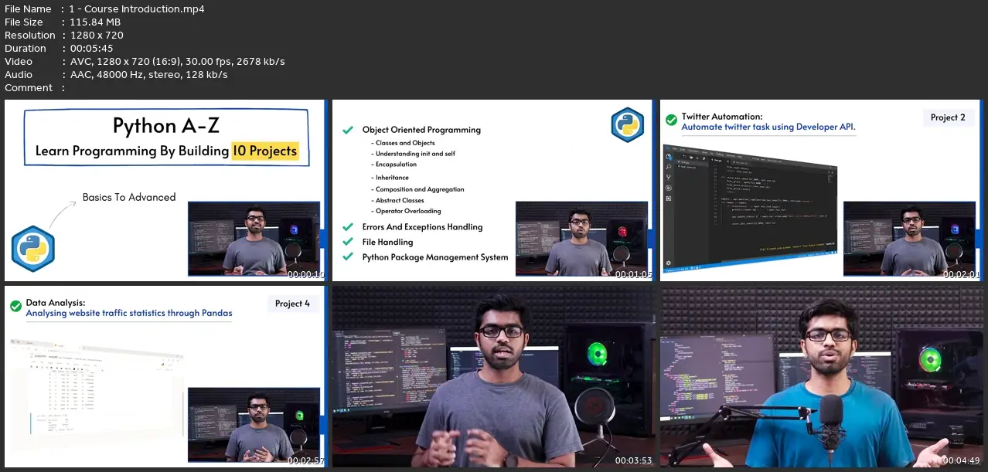Open the presenter in blue shirt with microphone thumbnail

822,376
